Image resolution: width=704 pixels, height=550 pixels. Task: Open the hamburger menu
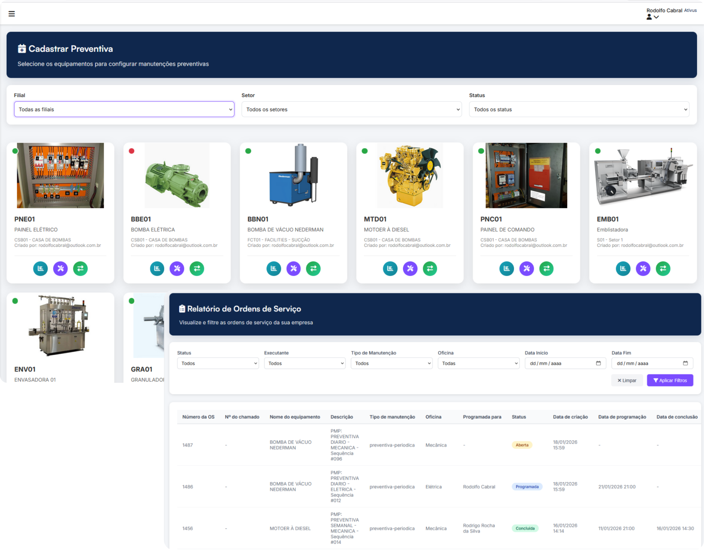click(x=12, y=14)
